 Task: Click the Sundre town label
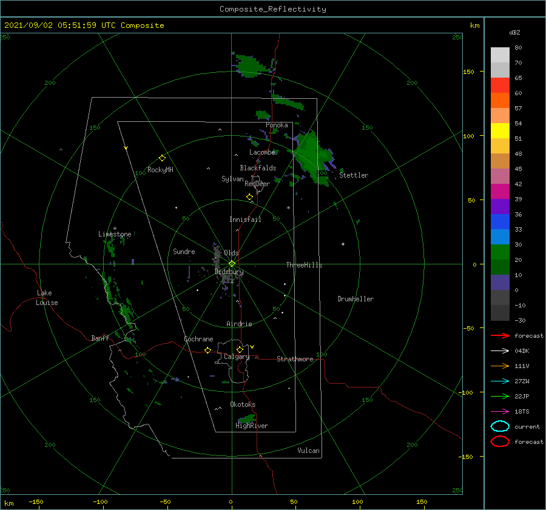point(184,251)
